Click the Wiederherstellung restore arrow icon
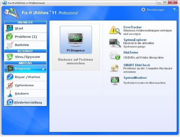 [10, 102]
